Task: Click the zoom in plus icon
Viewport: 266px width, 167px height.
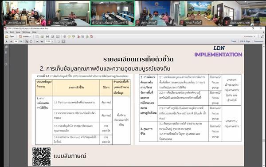Action: coord(42,41)
